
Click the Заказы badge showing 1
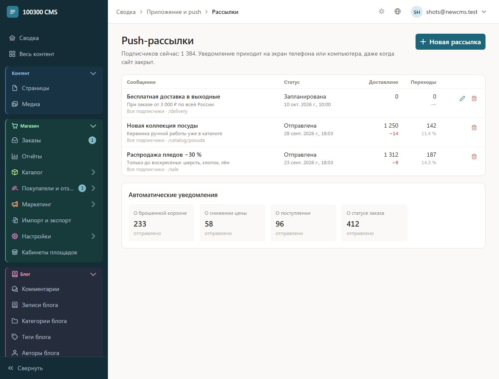(92, 140)
